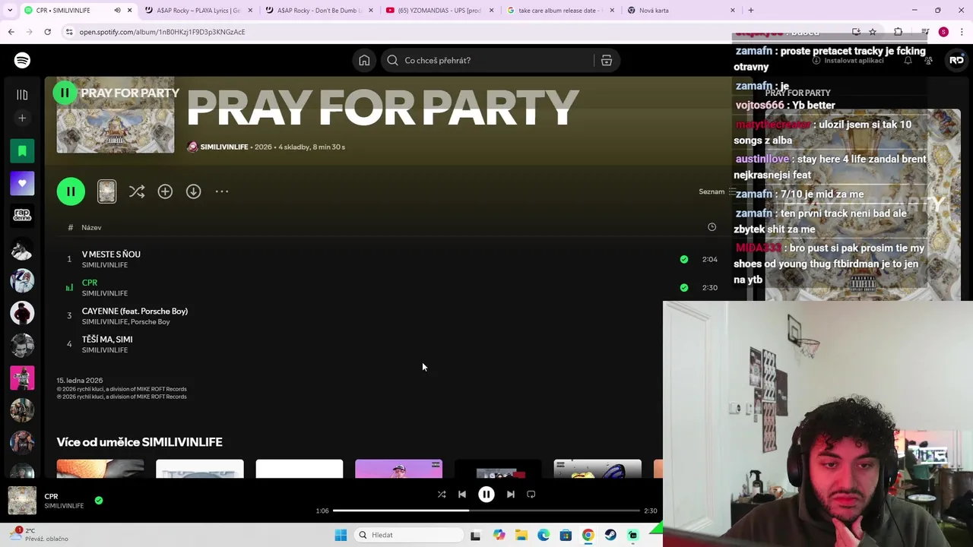Open the Chrome three-dot menu

point(962,32)
